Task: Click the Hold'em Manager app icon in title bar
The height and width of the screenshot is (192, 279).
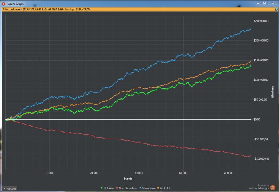Action: pos(3,4)
